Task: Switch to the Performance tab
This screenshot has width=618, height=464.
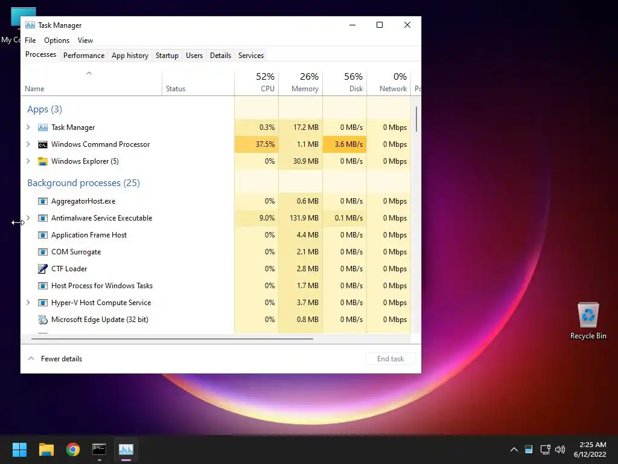Action: coord(84,56)
